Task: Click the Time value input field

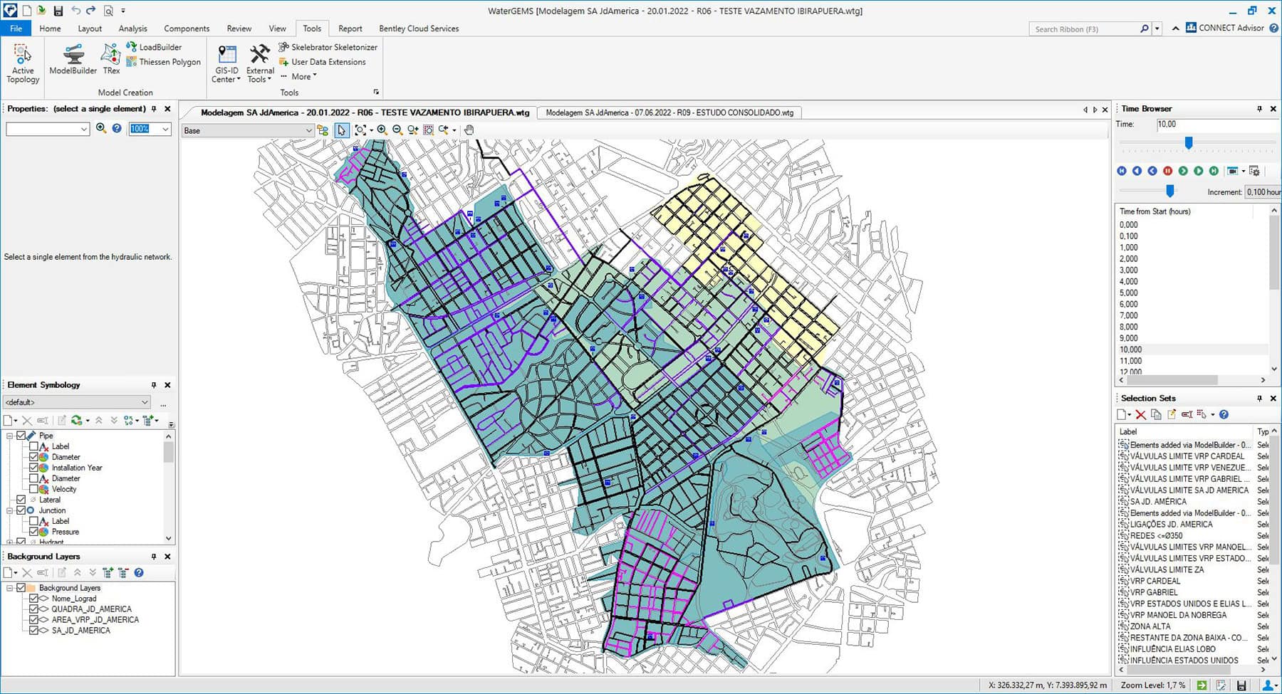Action: pos(1218,125)
